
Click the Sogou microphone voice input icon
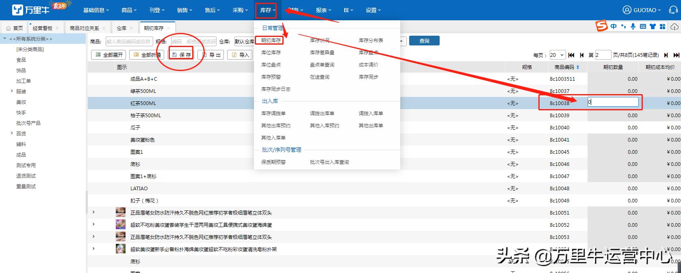pos(633,26)
